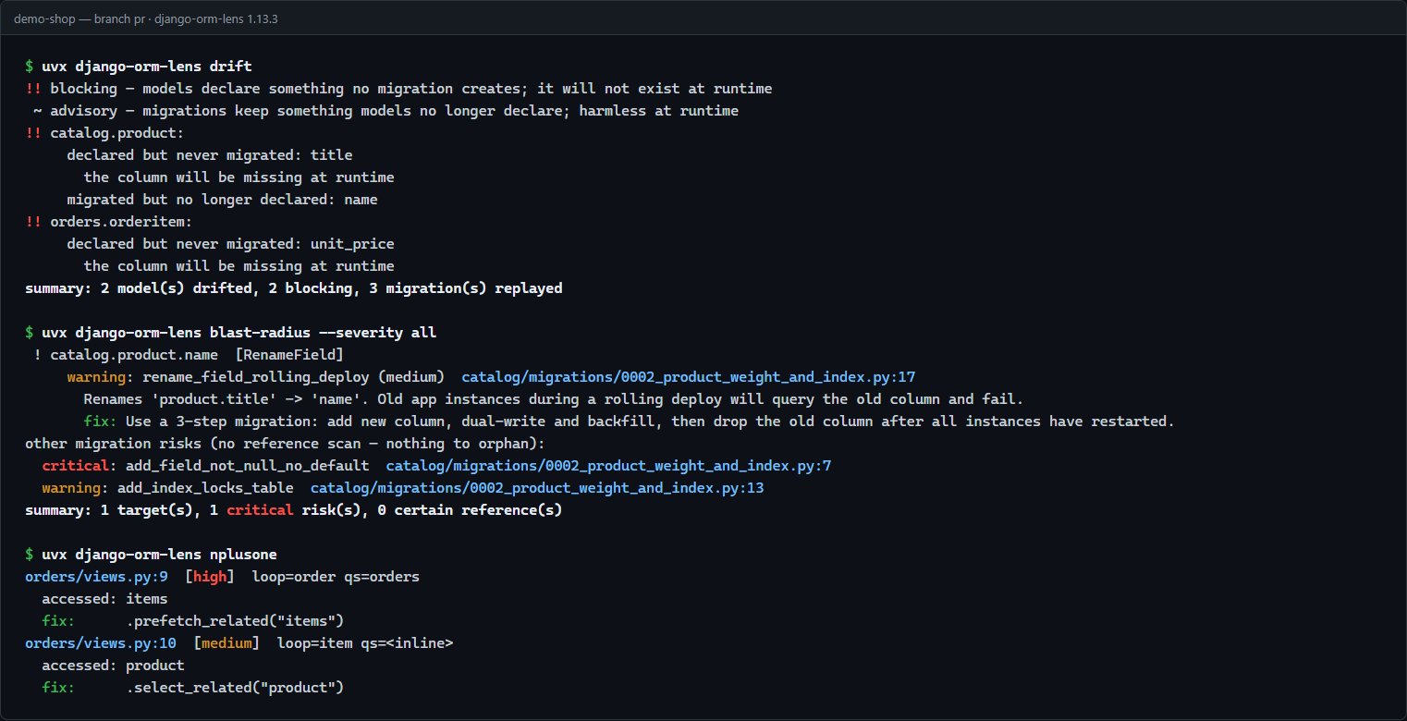
Task: Click the command 'uvx django-orm-lens nplusone'
Action: click(159, 555)
